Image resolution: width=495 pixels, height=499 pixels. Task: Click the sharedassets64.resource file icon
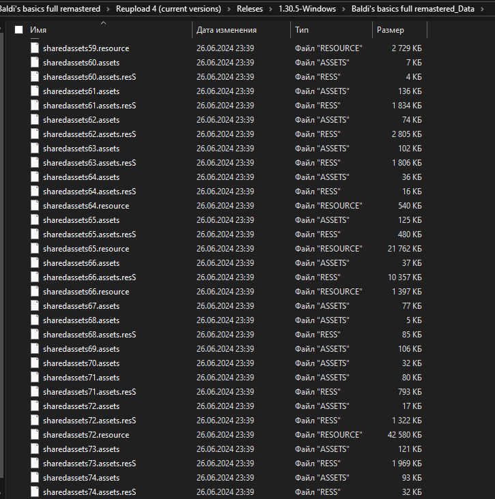tap(35, 206)
